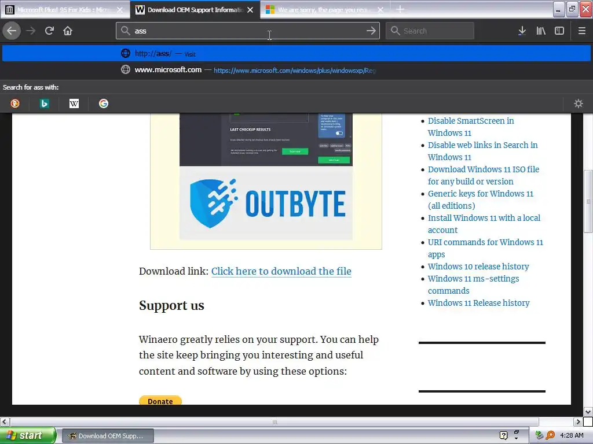This screenshot has height=444, width=593.
Task: Click the forward navigation arrow
Action: pyautogui.click(x=31, y=31)
